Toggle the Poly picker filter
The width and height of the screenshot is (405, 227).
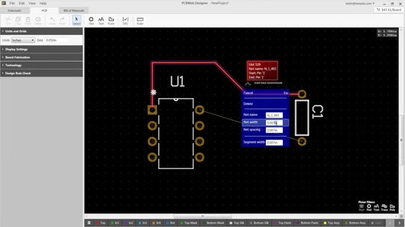click(x=392, y=207)
